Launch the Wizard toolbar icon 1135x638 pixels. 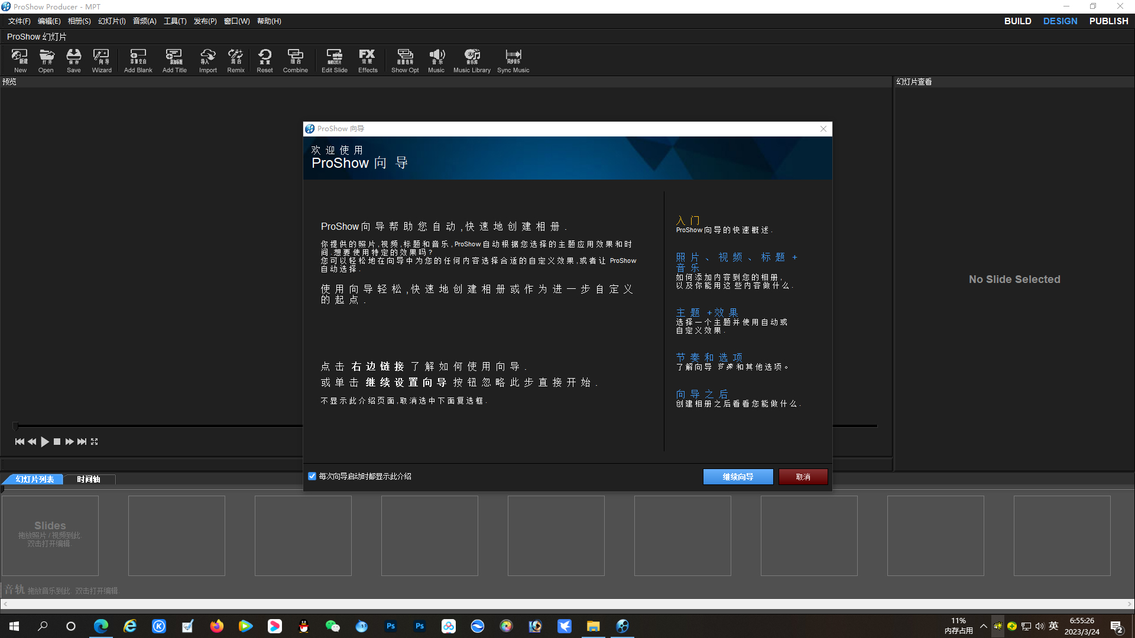[x=102, y=61]
